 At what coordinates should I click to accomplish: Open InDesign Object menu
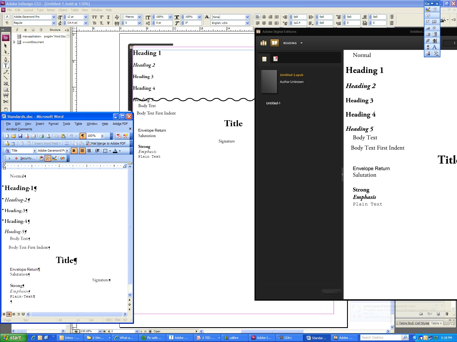pos(63,10)
